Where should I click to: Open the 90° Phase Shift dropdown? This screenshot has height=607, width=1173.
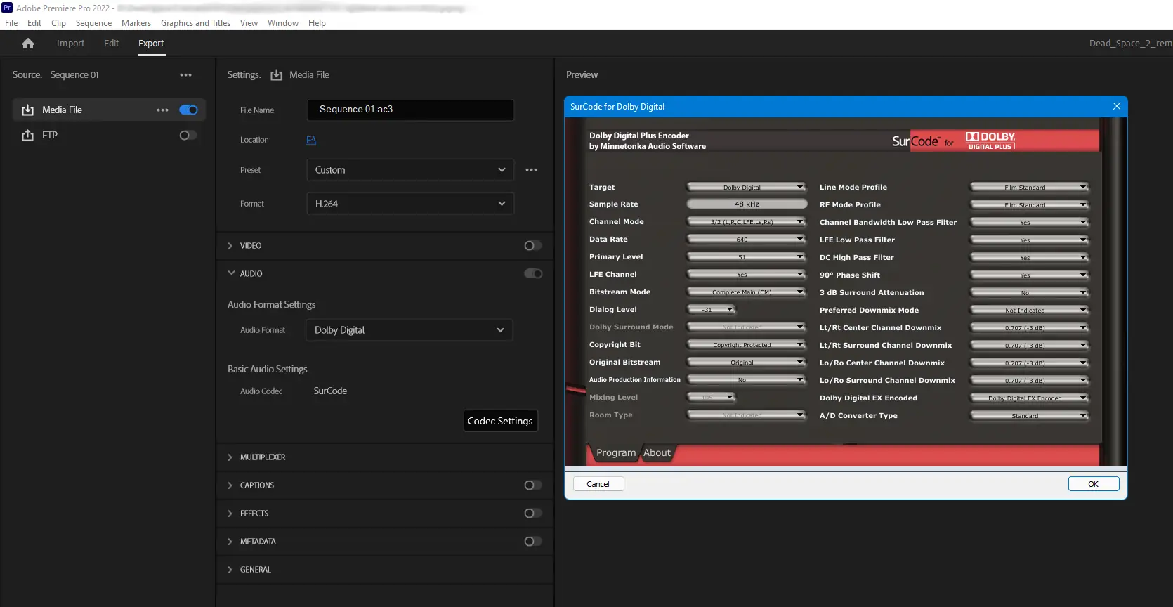tap(1029, 275)
